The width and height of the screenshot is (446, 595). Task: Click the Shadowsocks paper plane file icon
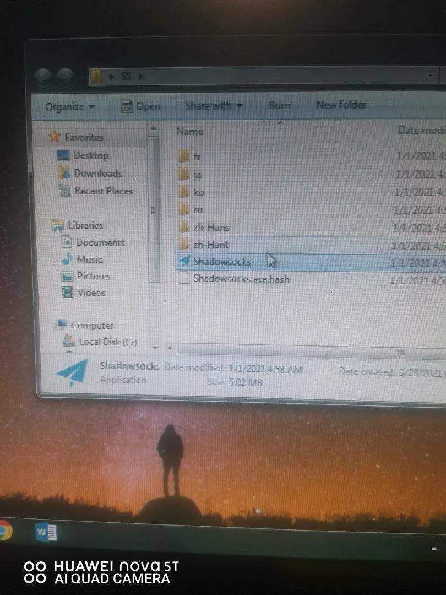point(184,260)
